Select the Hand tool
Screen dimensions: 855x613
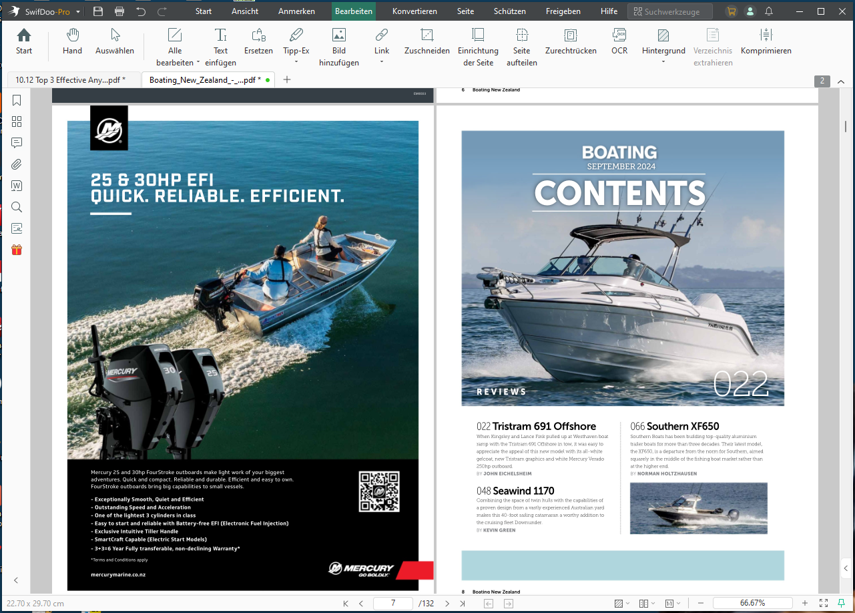(x=72, y=41)
